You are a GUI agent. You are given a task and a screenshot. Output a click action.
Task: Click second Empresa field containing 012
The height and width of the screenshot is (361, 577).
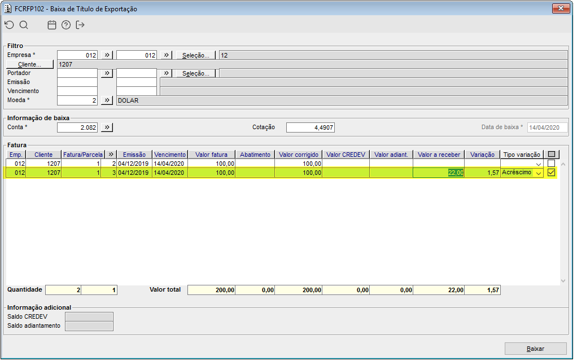click(137, 55)
